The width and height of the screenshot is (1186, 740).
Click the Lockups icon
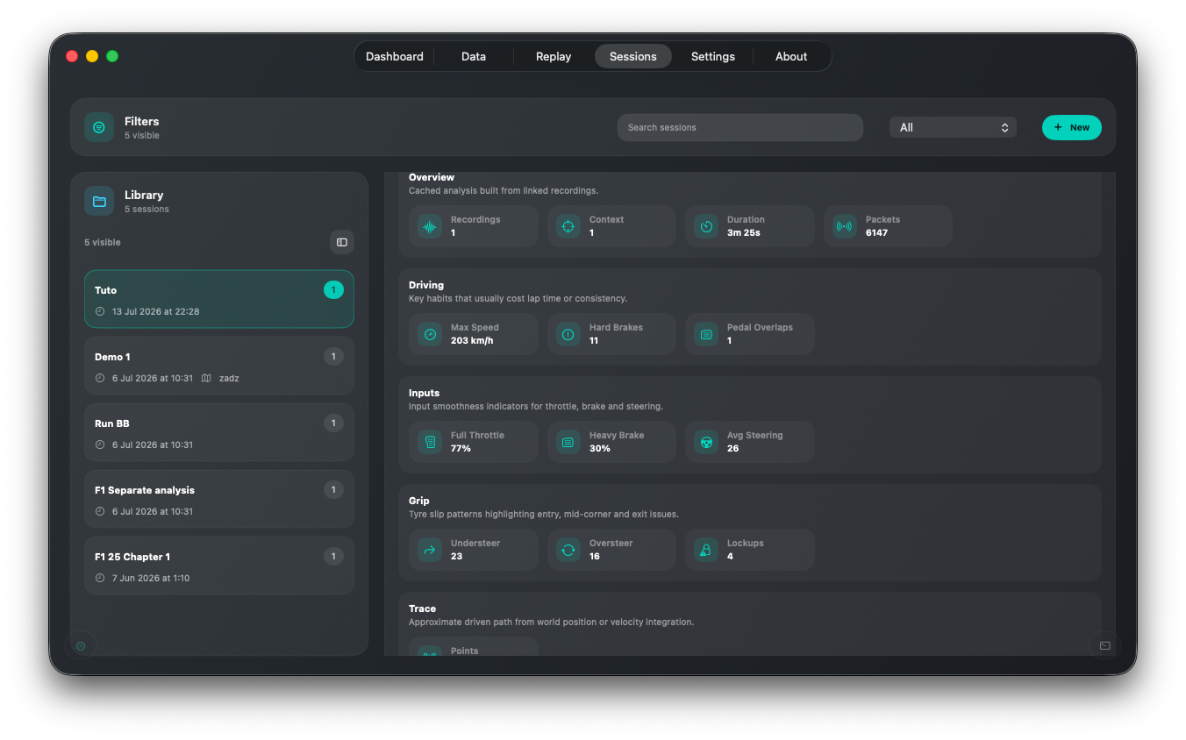click(706, 550)
